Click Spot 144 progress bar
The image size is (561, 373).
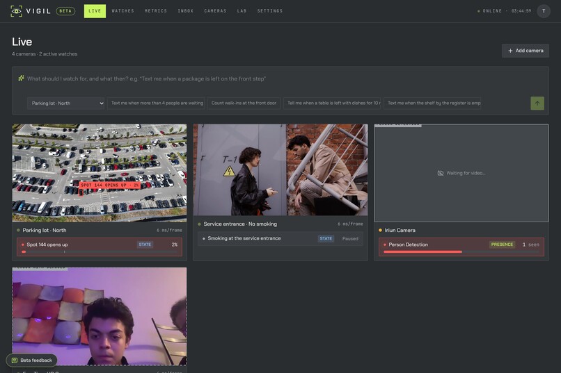[x=100, y=252]
